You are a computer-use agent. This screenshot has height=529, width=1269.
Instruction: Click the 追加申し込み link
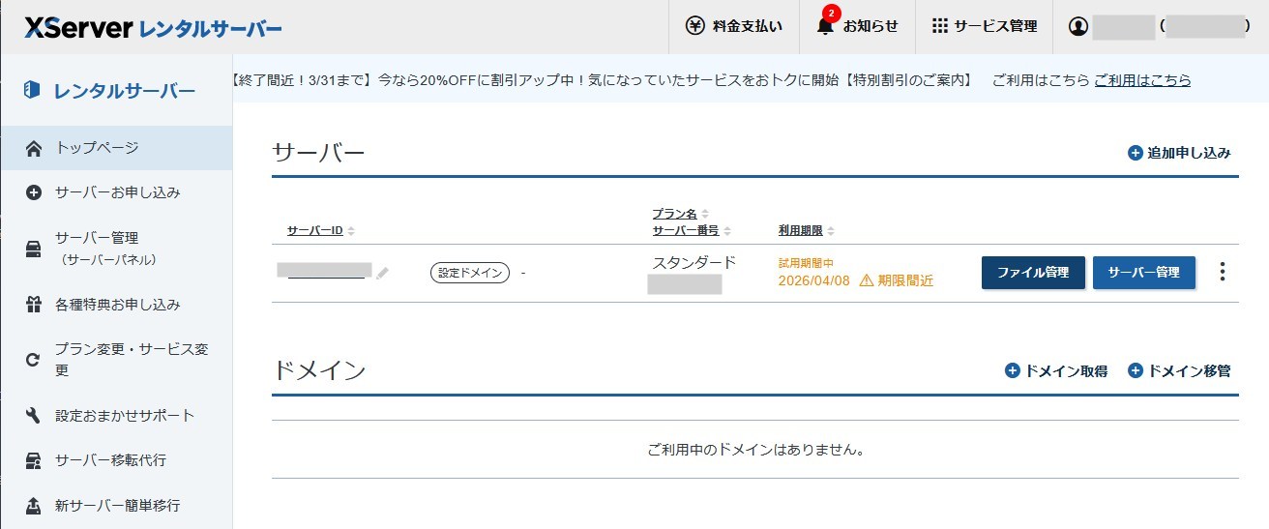click(x=1179, y=153)
